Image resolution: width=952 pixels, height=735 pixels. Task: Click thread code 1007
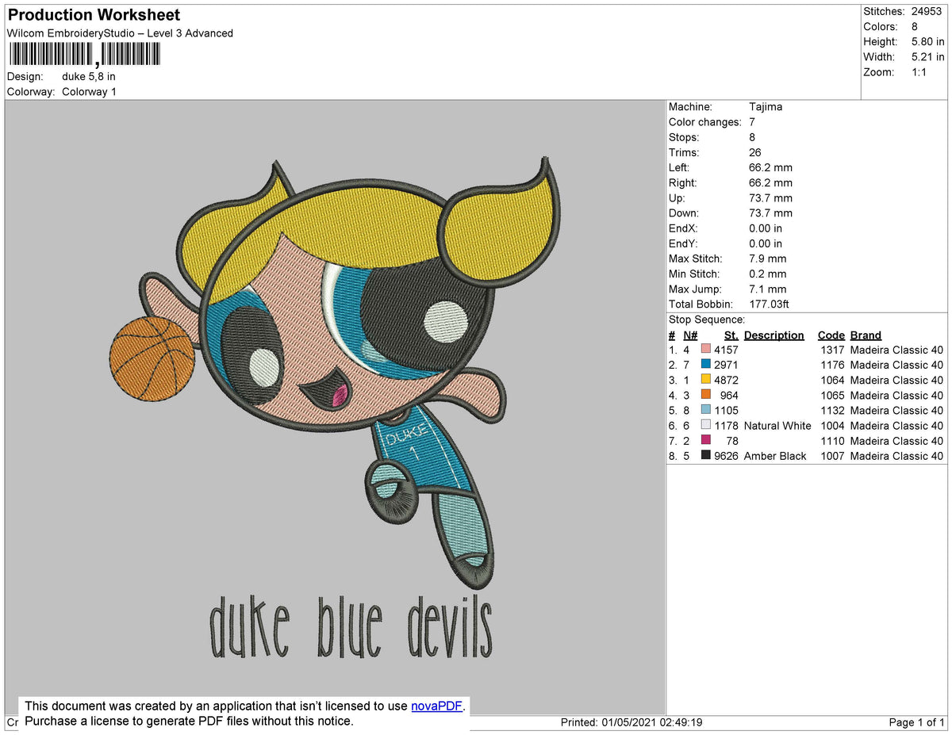point(831,456)
